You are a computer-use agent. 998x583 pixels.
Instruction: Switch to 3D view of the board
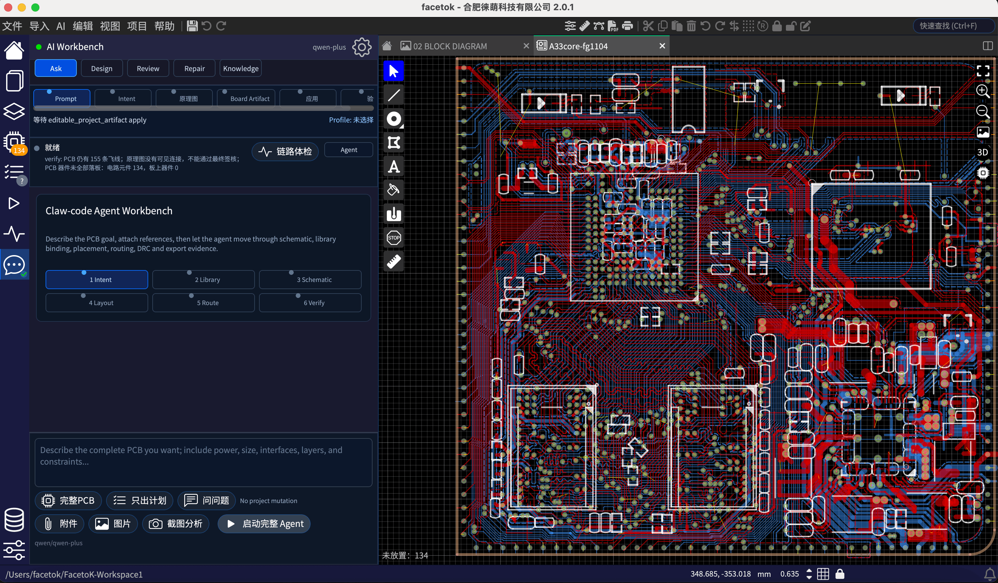(983, 153)
